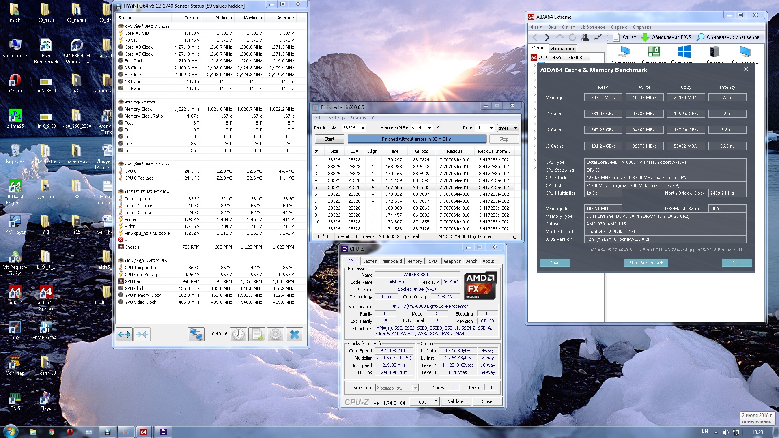This screenshot has height=438, width=779.
Task: Open CPU-Z Tools dropdown arrow
Action: click(436, 401)
